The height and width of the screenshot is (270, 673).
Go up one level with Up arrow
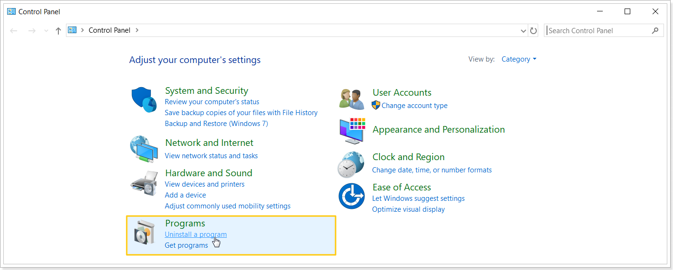58,31
